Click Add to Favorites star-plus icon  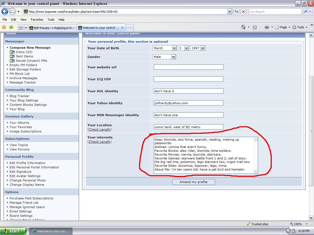click(x=11, y=27)
